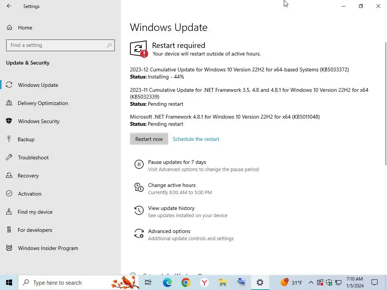Click the Find my device person icon

pos(9,211)
